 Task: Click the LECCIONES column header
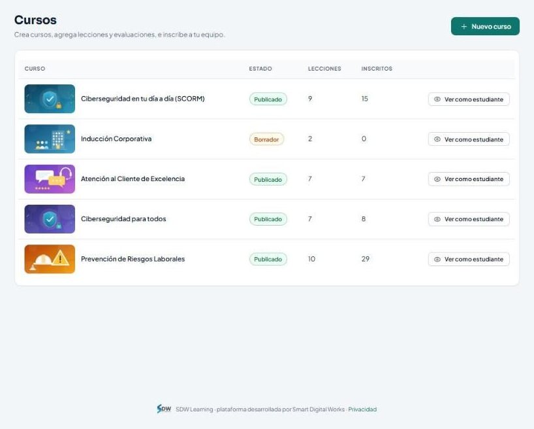(324, 69)
